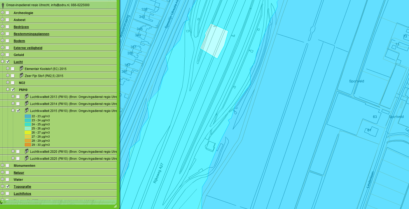Click the 22 - 23 µg/m3 legend swatch
The width and height of the screenshot is (409, 209).
[x=28, y=116]
